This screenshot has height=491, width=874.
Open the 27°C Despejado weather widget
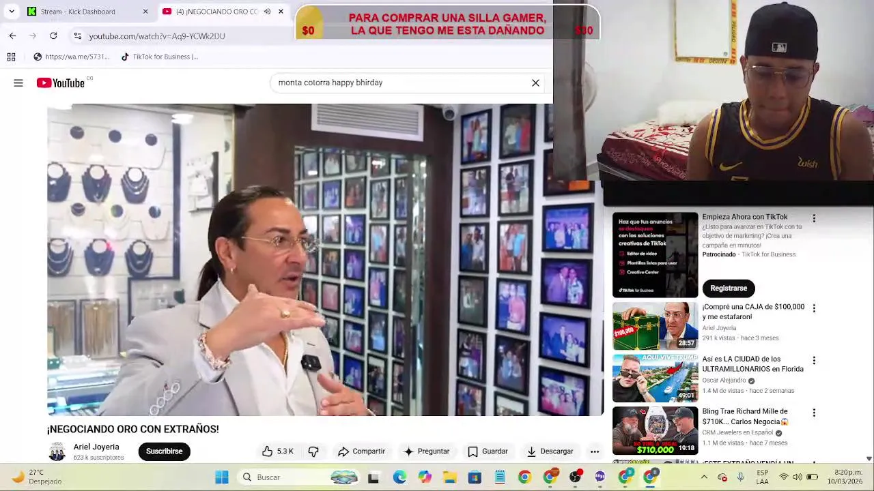point(37,477)
